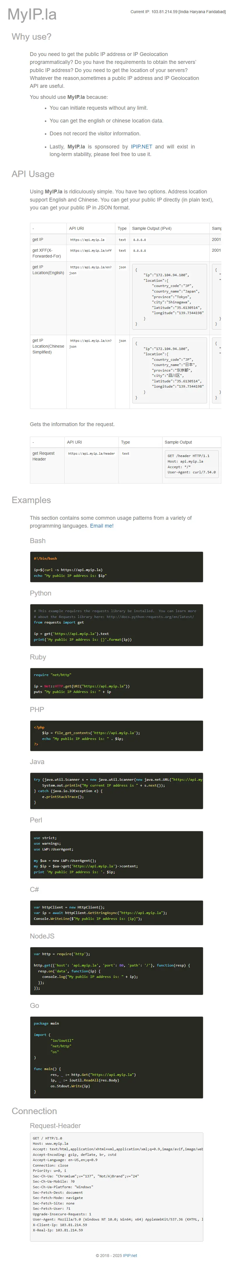Click the Perl example heading
The height and width of the screenshot is (1271, 233).
tap(36, 820)
